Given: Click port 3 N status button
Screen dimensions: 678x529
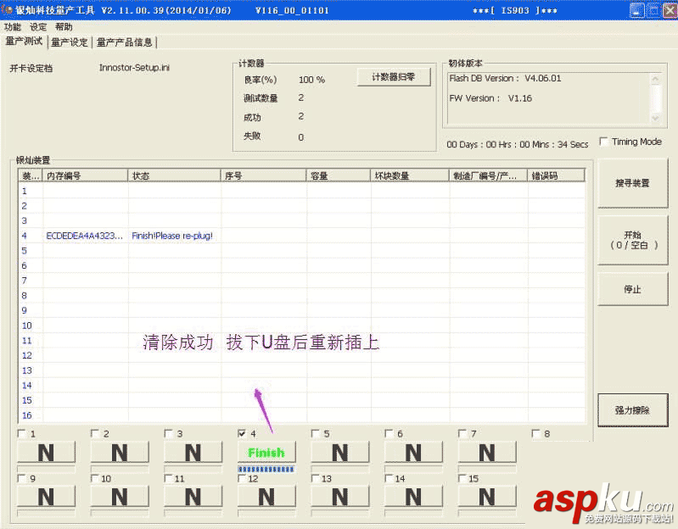Looking at the screenshot, I should [193, 452].
